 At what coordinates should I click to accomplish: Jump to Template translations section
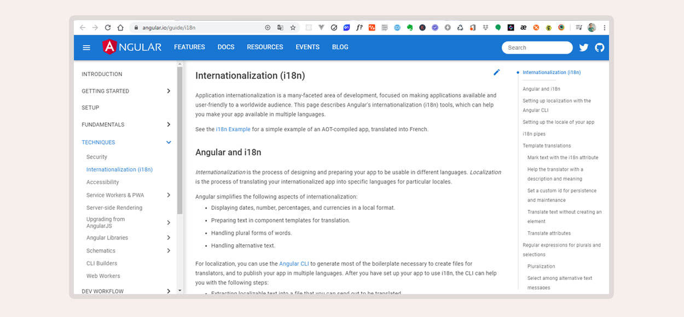click(547, 146)
